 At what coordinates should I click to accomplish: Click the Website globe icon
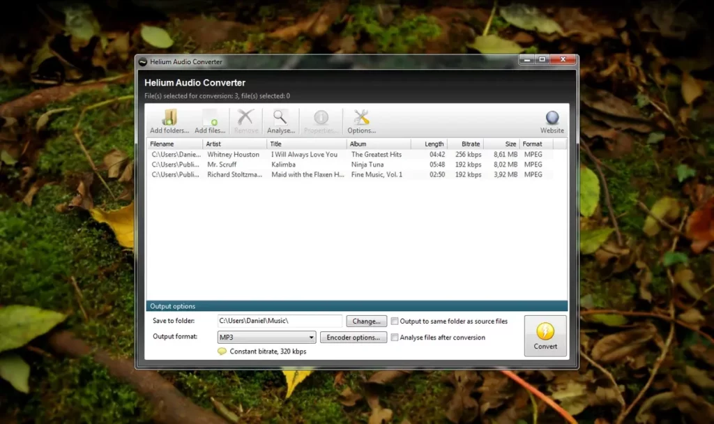point(552,116)
